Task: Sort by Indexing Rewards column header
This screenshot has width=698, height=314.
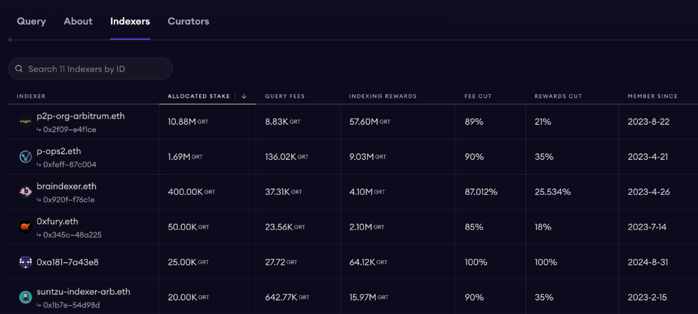Action: pos(383,96)
